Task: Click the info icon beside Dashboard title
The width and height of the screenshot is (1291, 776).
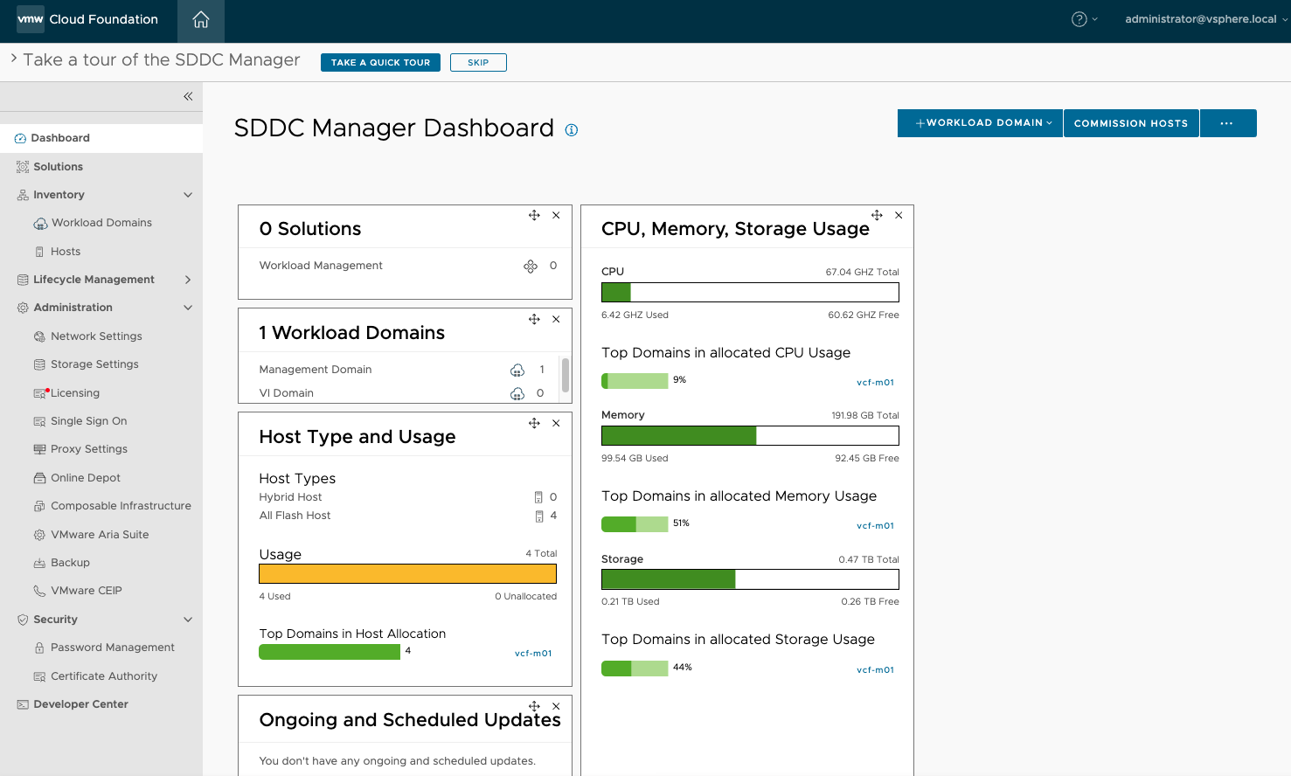Action: pos(572,130)
